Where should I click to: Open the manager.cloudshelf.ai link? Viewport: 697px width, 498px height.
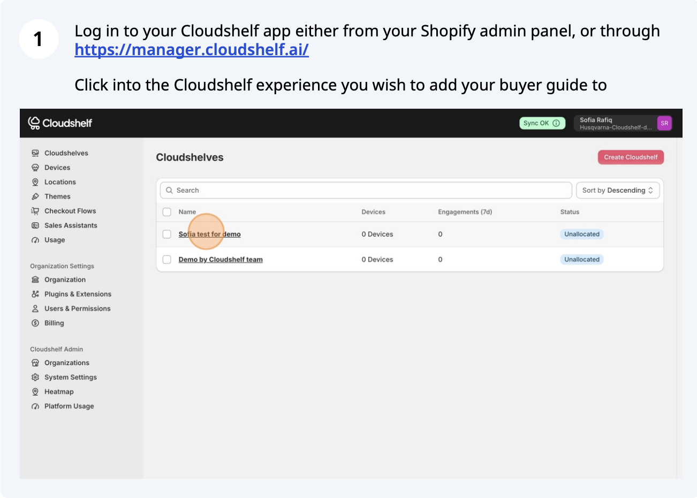click(192, 50)
